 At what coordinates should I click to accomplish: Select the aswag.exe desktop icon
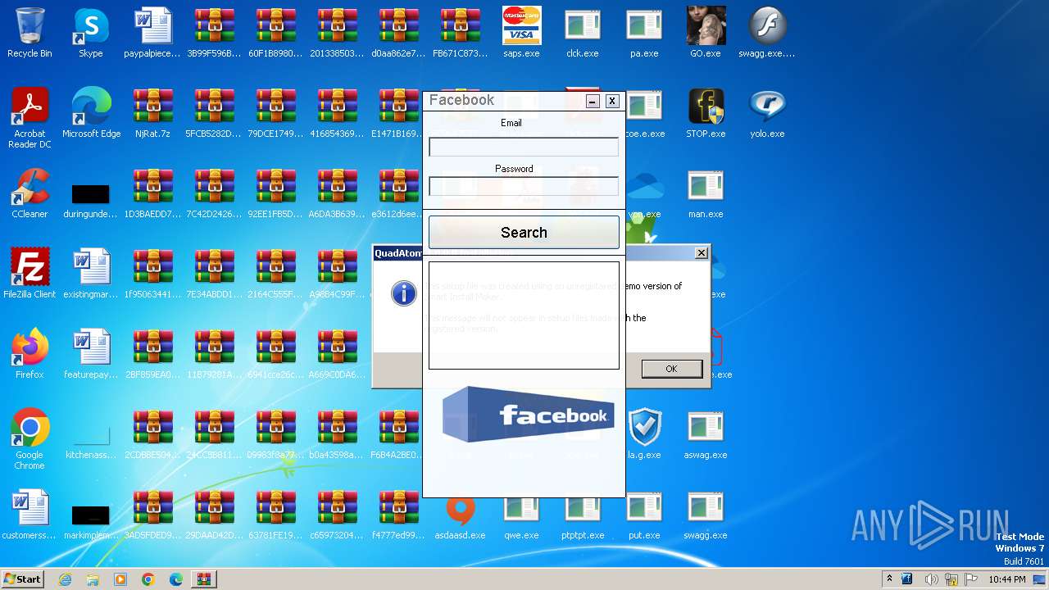click(x=706, y=434)
